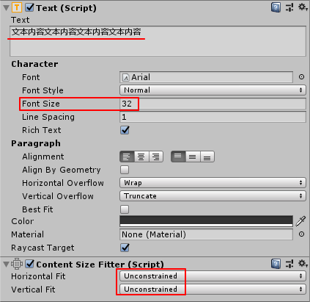Screen dimensions: 310x302
Task: Open help for Text component
Action: click(x=276, y=7)
